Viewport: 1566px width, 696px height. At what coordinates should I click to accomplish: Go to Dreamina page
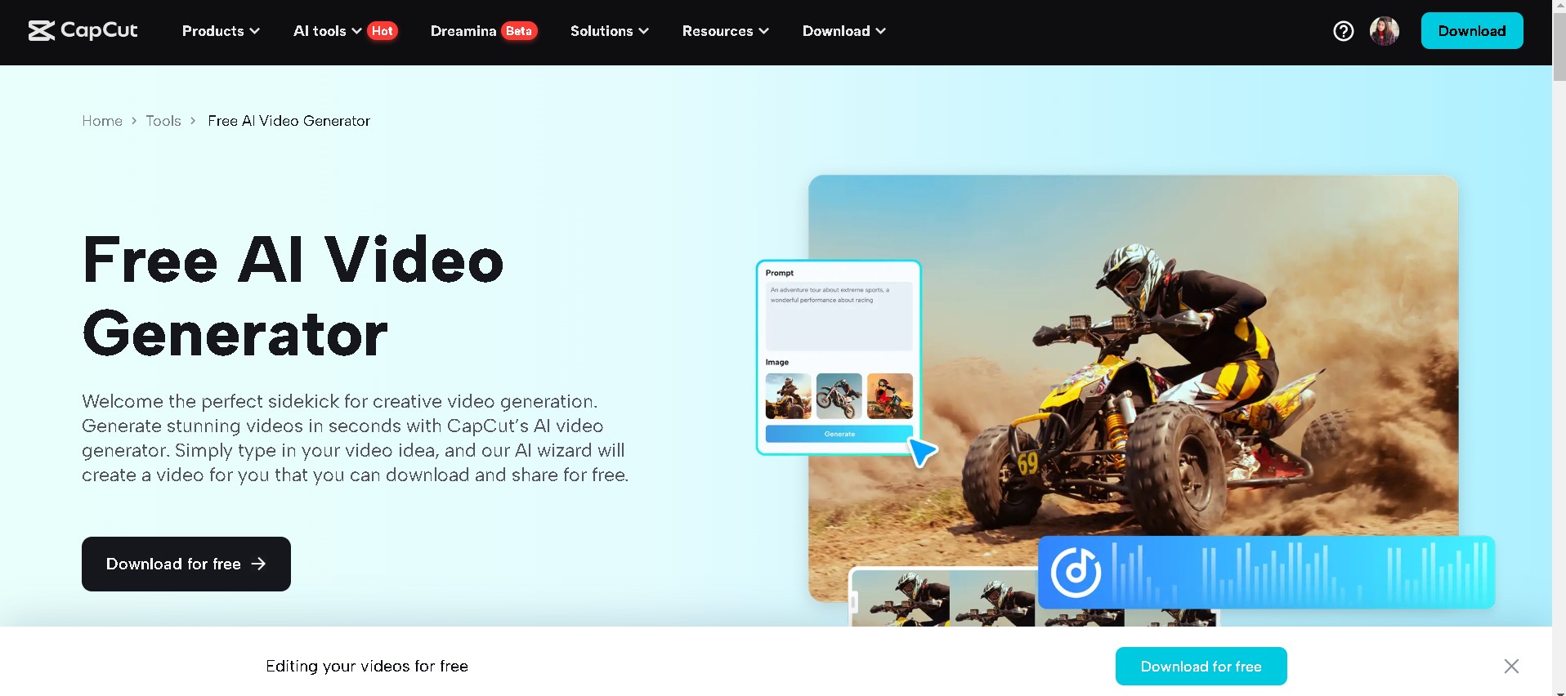pos(463,31)
